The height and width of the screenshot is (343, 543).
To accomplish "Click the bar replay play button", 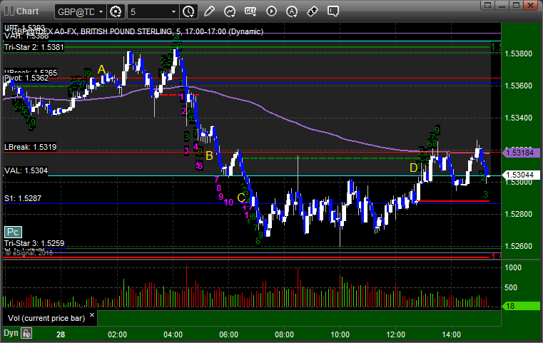I will (271, 11).
